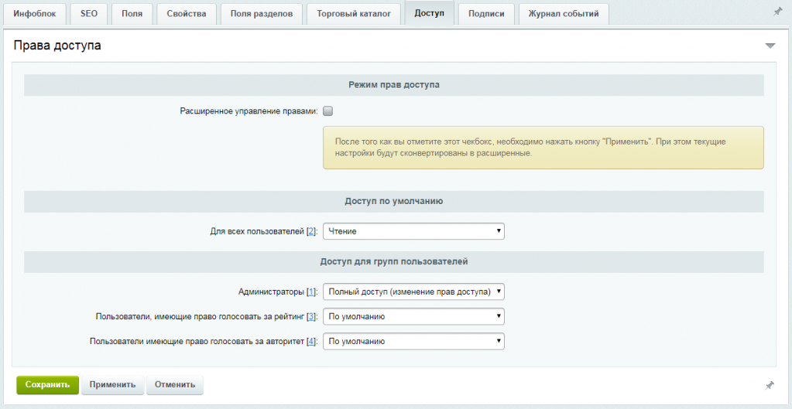Open the Администраторы access dropdown
Viewport: 792px width, 409px height.
[413, 291]
